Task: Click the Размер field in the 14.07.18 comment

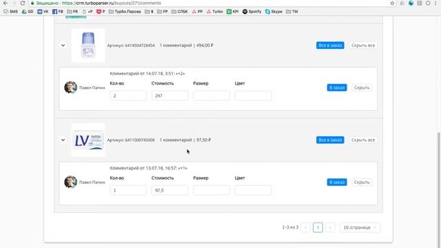Action: [x=212, y=96]
